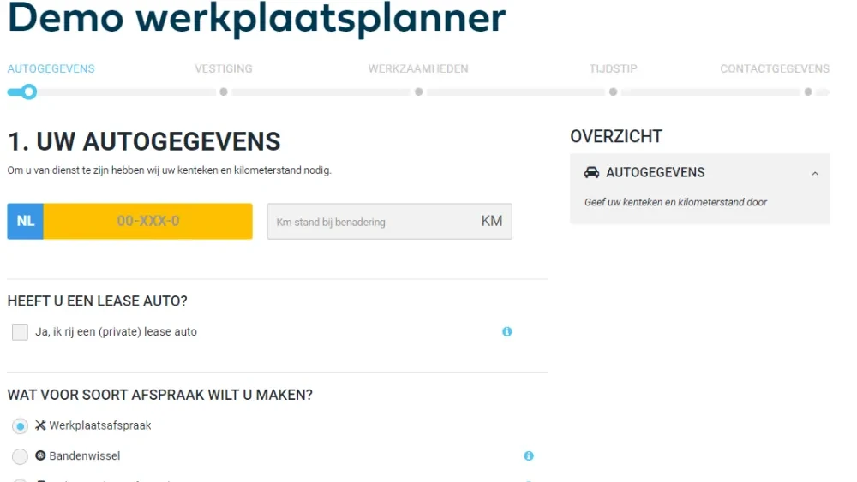Open the Contactgegevens step label
The height and width of the screenshot is (482, 857).
pyautogui.click(x=775, y=68)
